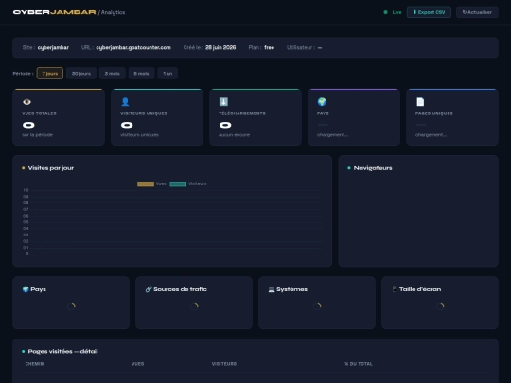Click the globe icon on Pays stat card

tap(322, 102)
